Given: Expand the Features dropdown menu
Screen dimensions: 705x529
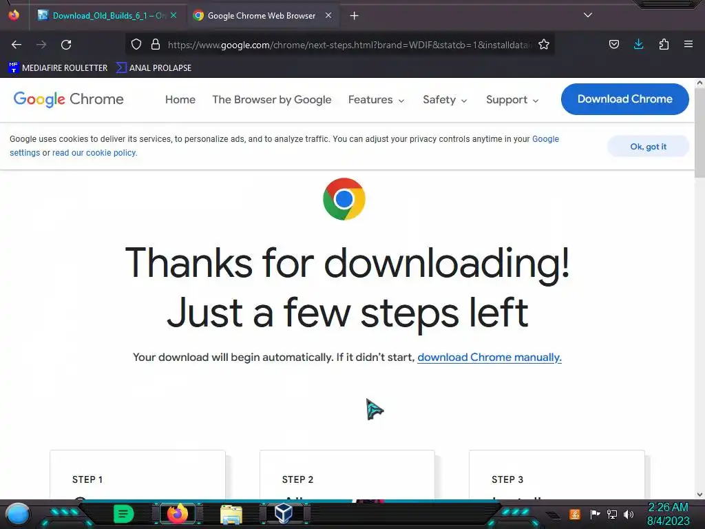Looking at the screenshot, I should (377, 99).
